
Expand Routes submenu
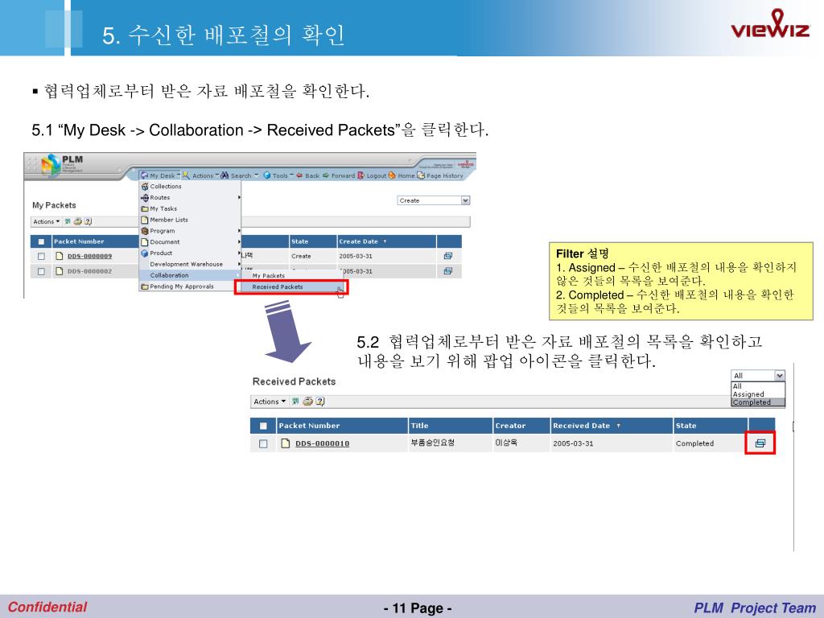point(190,198)
